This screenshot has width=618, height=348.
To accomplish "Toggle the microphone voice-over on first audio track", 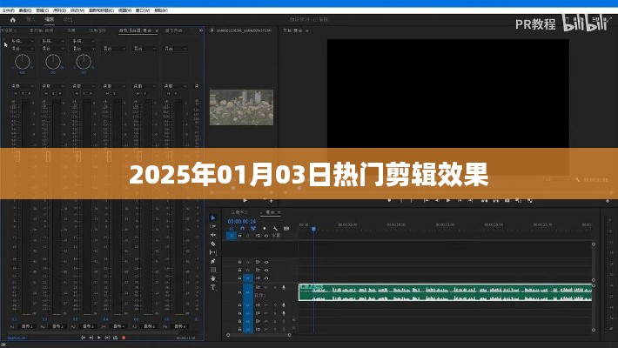I will [x=283, y=286].
